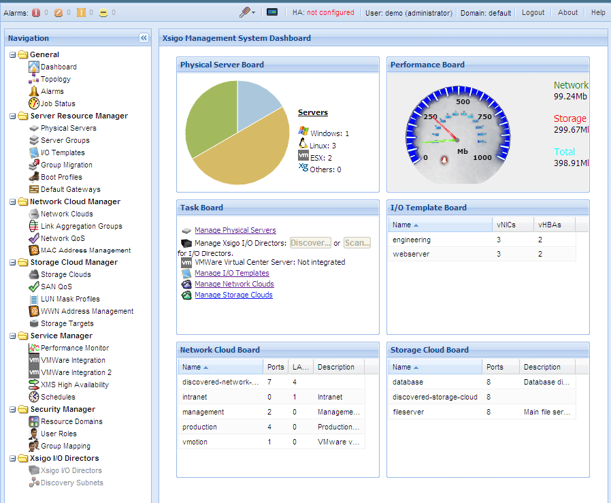Collapse the Storage Cloud Manager folder

12,263
